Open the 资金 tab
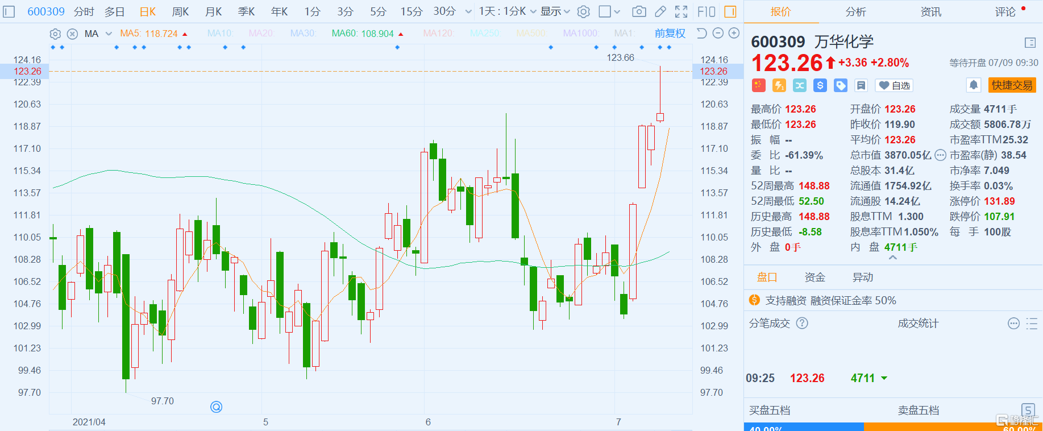The height and width of the screenshot is (431, 1043). tap(815, 277)
